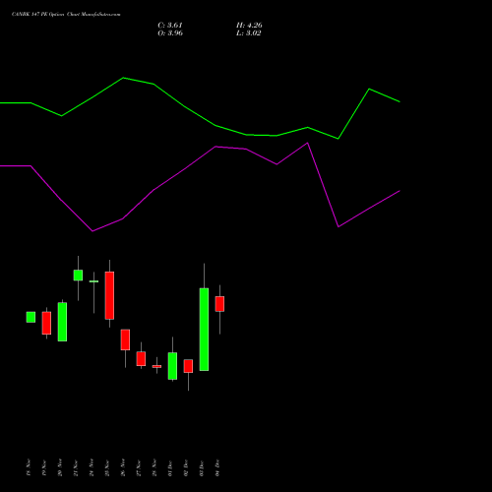The image size is (492, 492).
Task: Click the thin red candle for 28 Nov
Action: [156, 366]
